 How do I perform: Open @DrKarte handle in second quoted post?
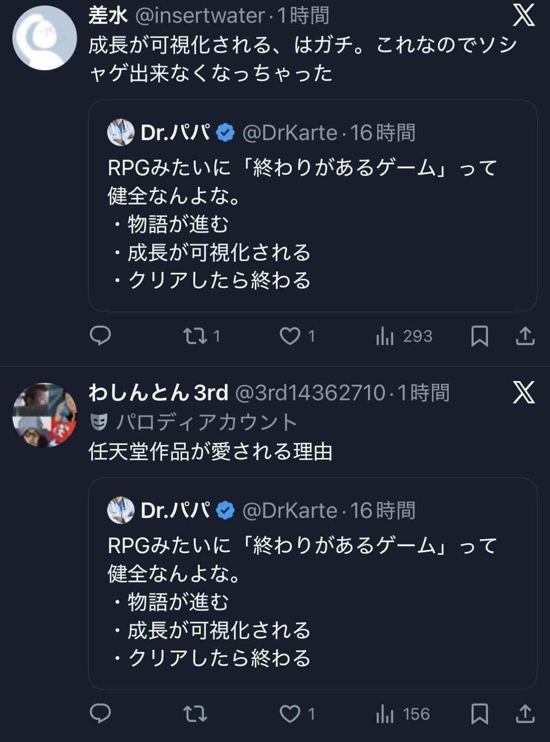pos(290,511)
